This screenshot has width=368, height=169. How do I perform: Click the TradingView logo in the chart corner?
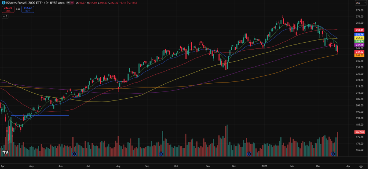click(5, 152)
